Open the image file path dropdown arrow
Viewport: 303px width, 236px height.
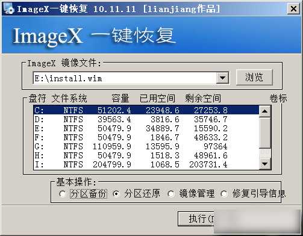point(222,78)
